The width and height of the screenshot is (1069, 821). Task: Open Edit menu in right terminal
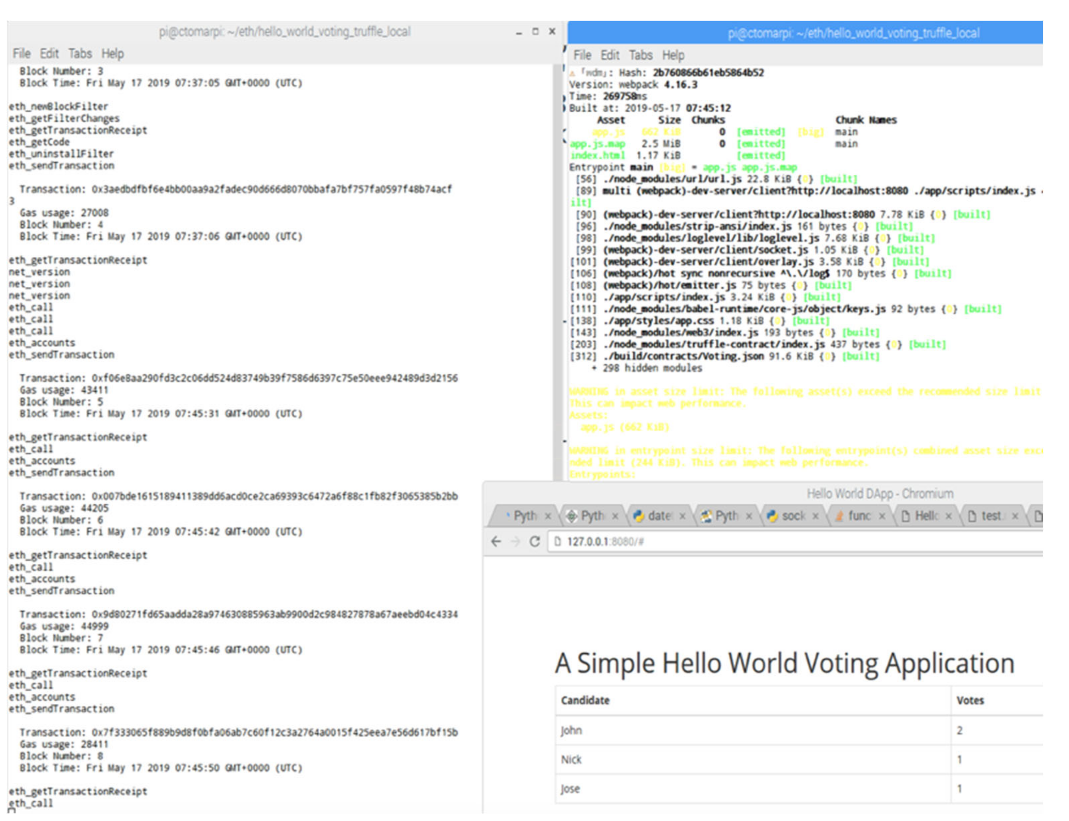point(610,55)
